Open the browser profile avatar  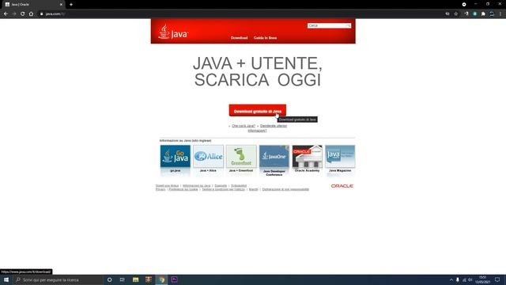pyautogui.click(x=492, y=14)
